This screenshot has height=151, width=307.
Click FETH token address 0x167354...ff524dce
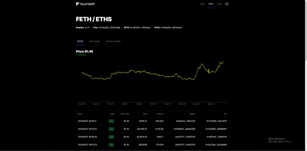[x=140, y=28]
